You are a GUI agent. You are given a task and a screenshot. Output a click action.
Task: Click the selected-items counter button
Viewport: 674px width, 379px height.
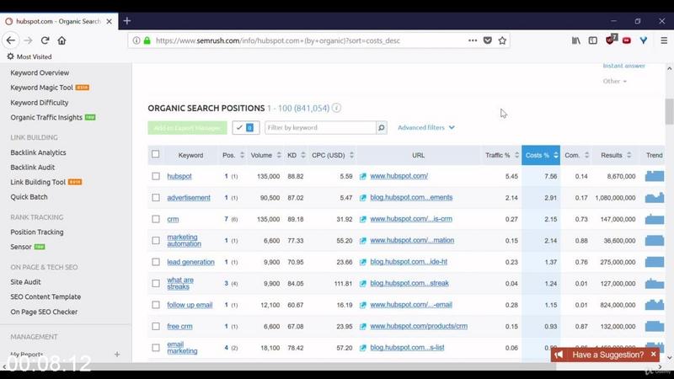245,128
